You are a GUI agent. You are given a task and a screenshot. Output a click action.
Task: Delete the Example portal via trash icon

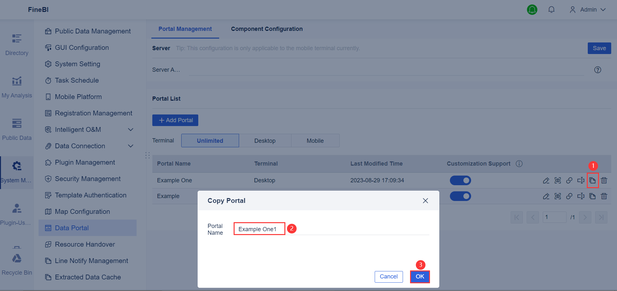tap(604, 196)
